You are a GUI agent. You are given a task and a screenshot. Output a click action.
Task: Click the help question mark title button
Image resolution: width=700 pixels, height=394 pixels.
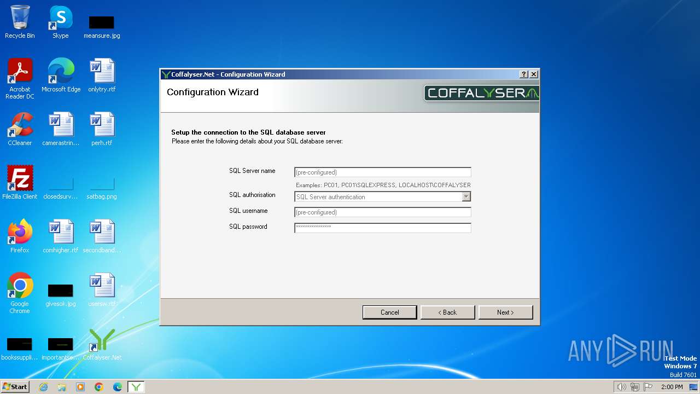pyautogui.click(x=524, y=74)
